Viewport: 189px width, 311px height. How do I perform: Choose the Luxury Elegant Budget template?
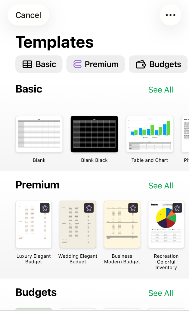click(x=33, y=225)
